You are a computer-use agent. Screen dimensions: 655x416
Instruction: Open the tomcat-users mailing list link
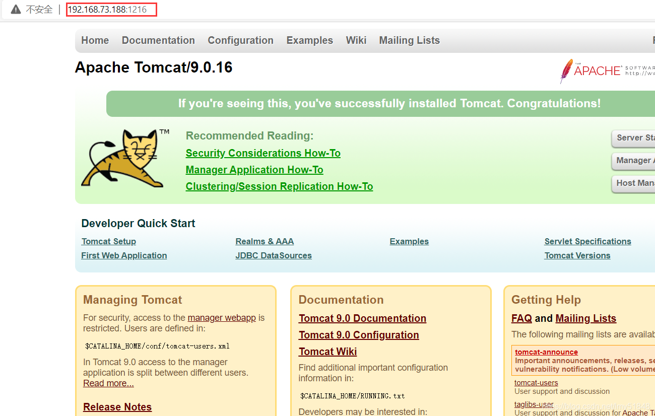tap(536, 383)
